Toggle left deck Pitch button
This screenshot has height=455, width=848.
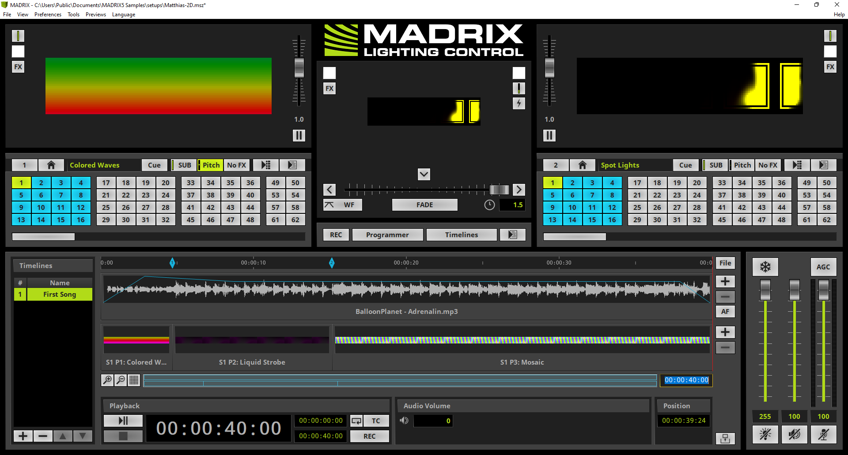[210, 165]
